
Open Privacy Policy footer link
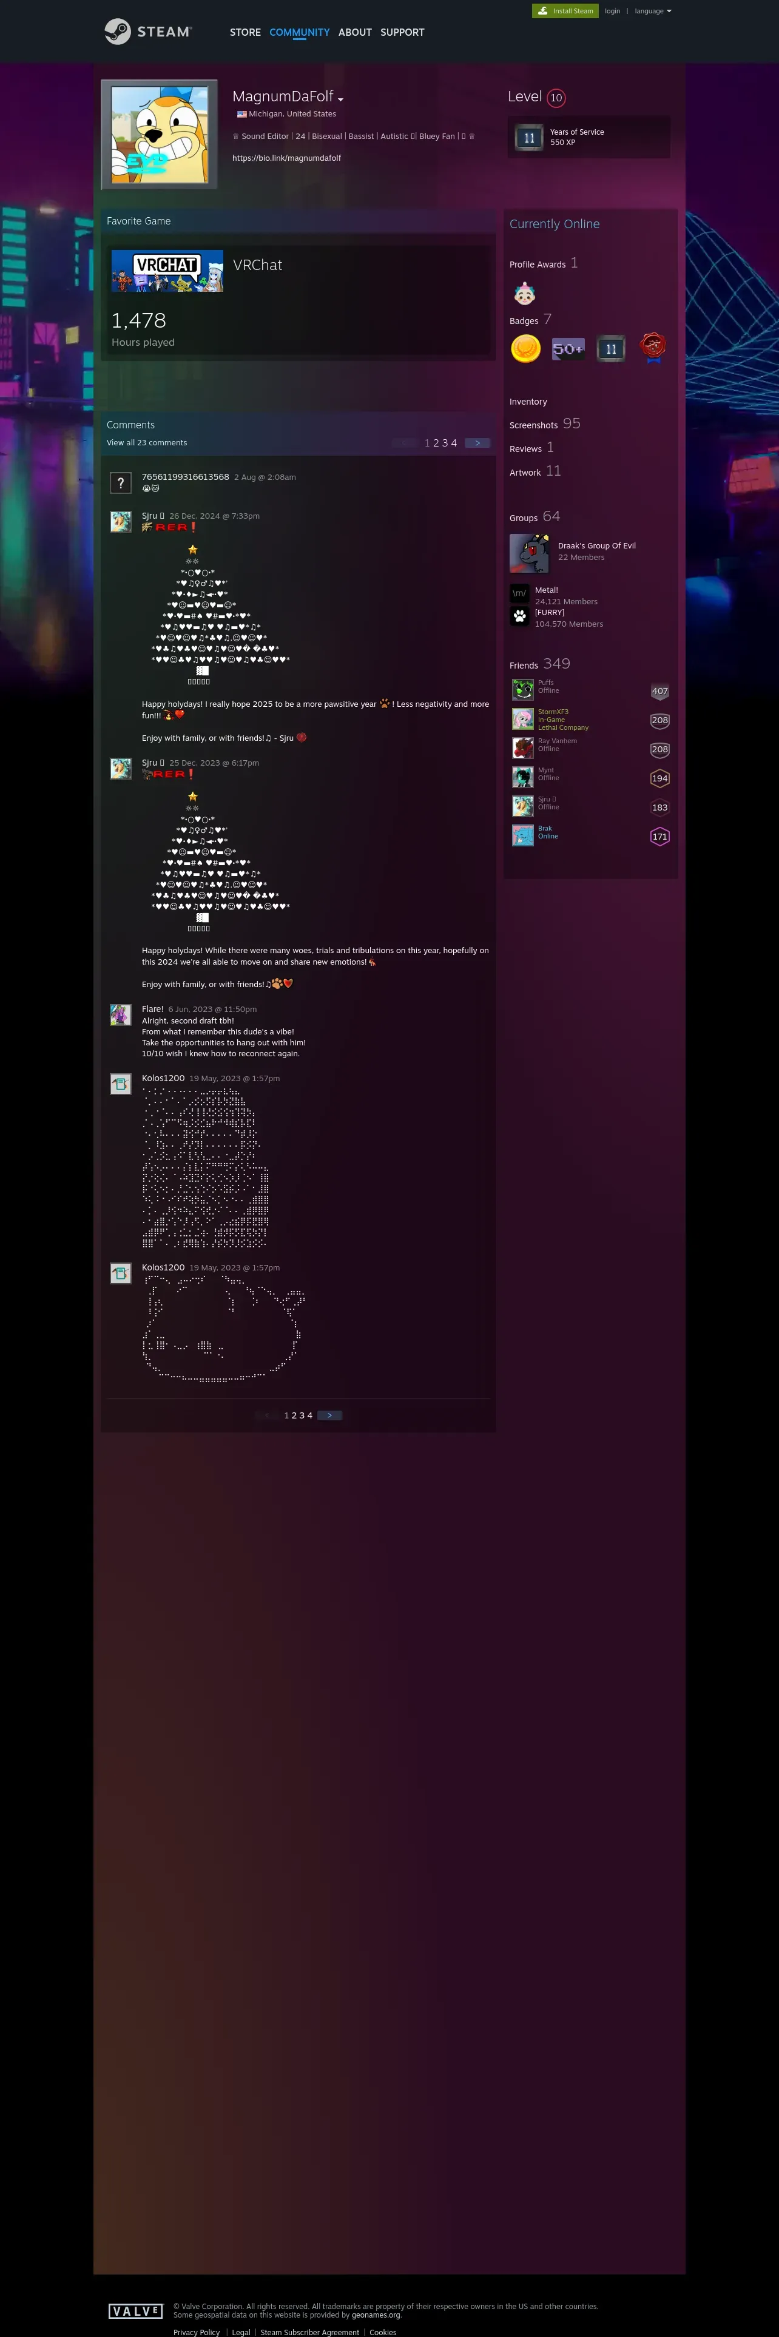(197, 2332)
